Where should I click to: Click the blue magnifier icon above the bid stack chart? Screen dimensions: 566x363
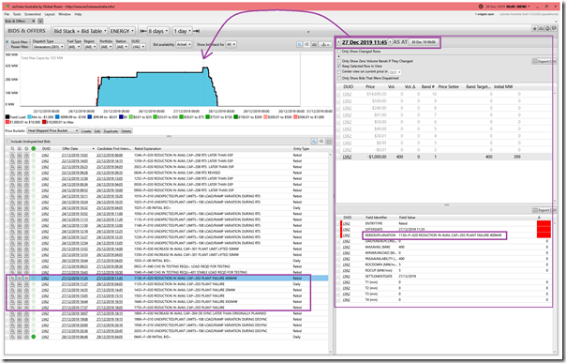299,44
